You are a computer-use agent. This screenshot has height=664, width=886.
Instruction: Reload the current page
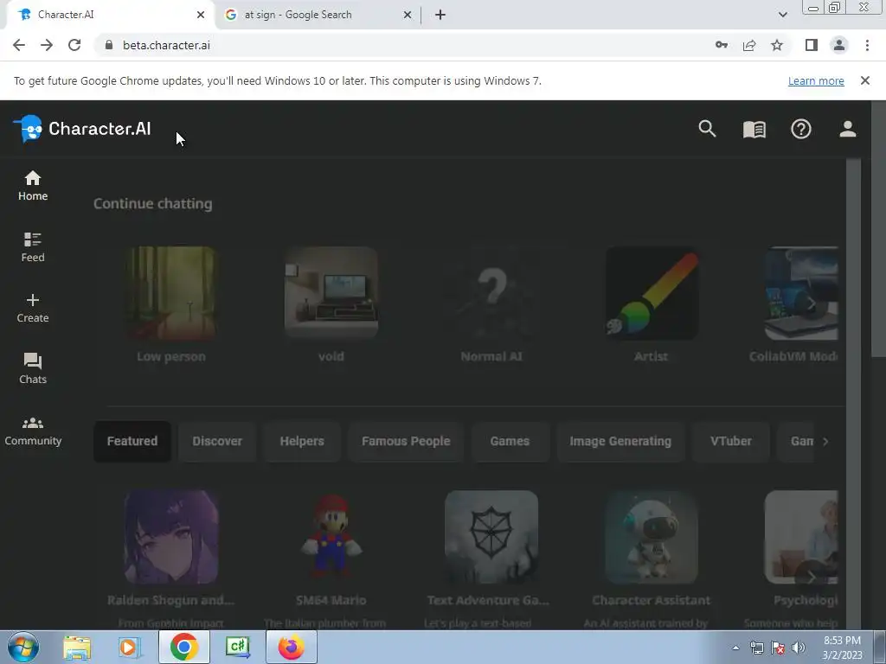tap(74, 45)
